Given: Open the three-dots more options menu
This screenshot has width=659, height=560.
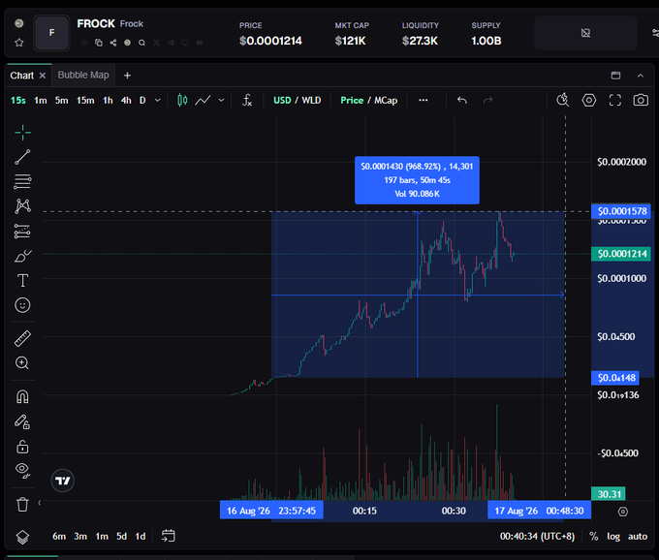Looking at the screenshot, I should [424, 100].
